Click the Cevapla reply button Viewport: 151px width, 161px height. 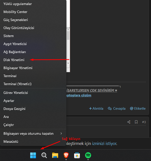(x=117, y=108)
